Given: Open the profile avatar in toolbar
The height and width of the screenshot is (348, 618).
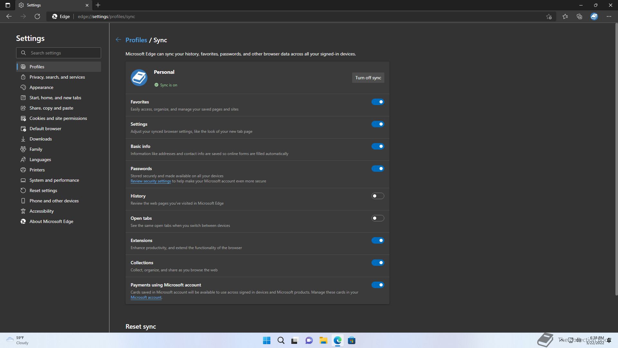Looking at the screenshot, I should click(594, 16).
